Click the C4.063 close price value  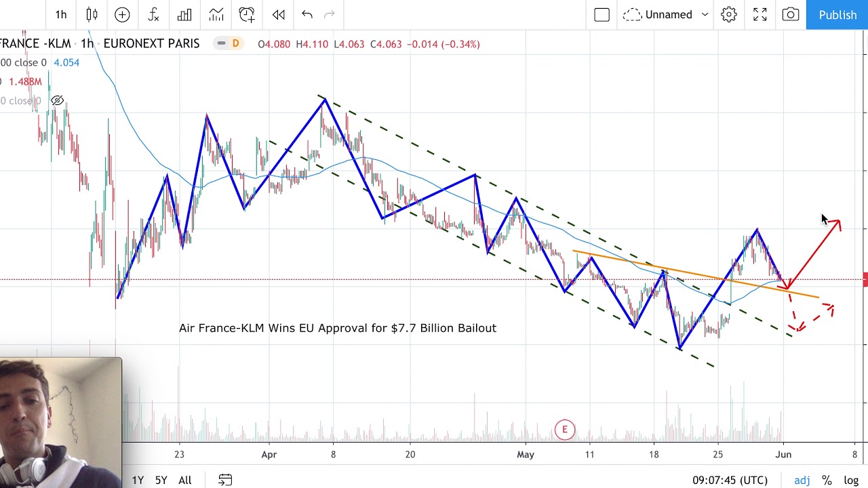386,44
